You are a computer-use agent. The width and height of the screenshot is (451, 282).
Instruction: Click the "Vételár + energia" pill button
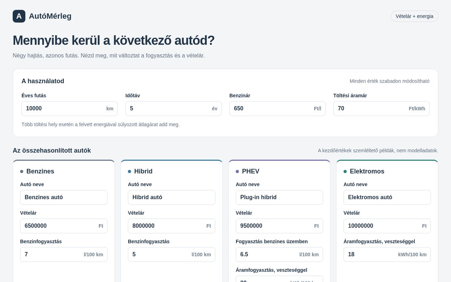[x=414, y=16]
